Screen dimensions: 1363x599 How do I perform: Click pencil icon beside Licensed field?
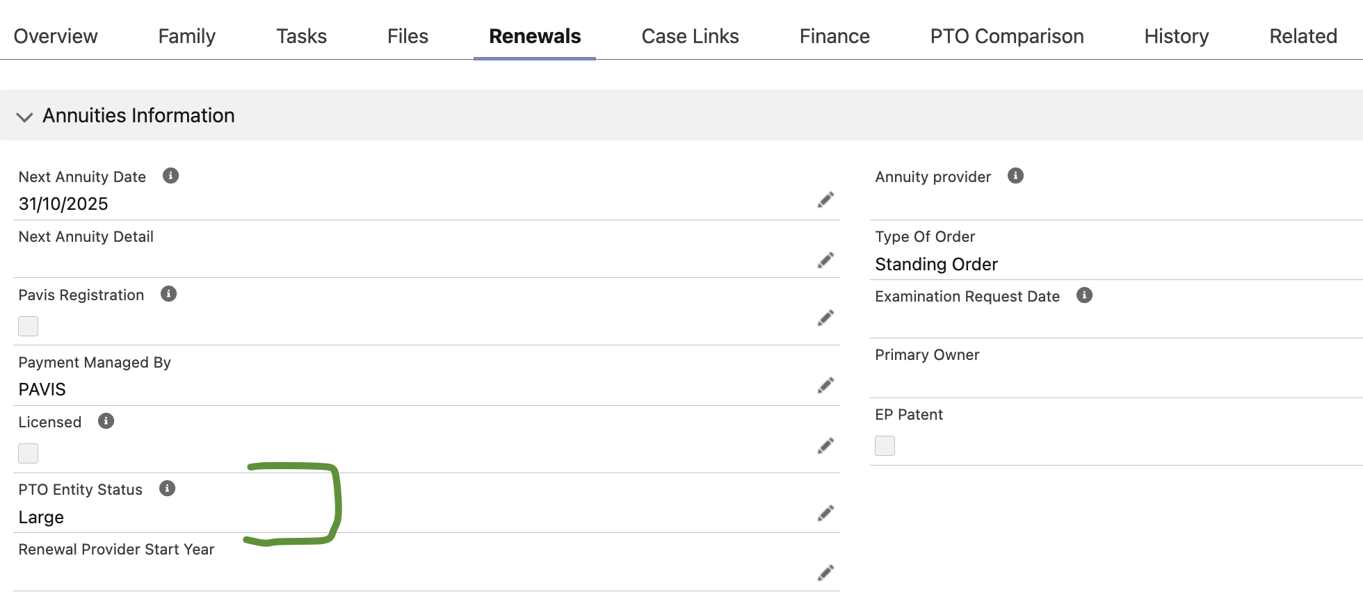point(825,446)
